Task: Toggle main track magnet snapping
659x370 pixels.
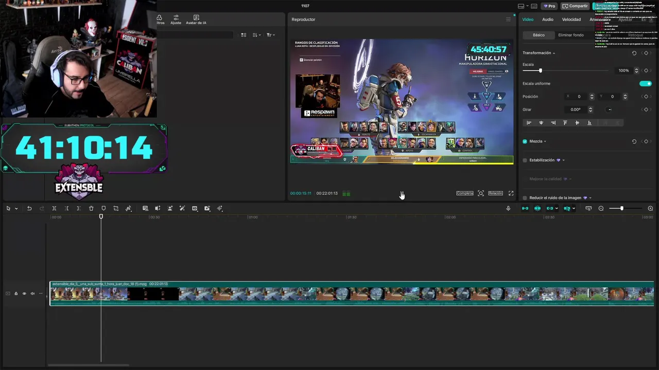Action: 525,208
